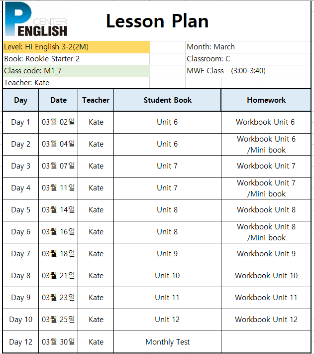Select the Day 1 date cell 03월 02일
This screenshot has height=354, width=314.
pyautogui.click(x=58, y=122)
